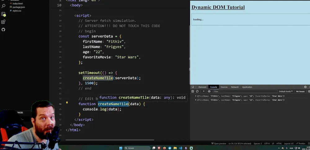Click the DevTools inspect element icon
310x150 pixels.
click(x=193, y=87)
